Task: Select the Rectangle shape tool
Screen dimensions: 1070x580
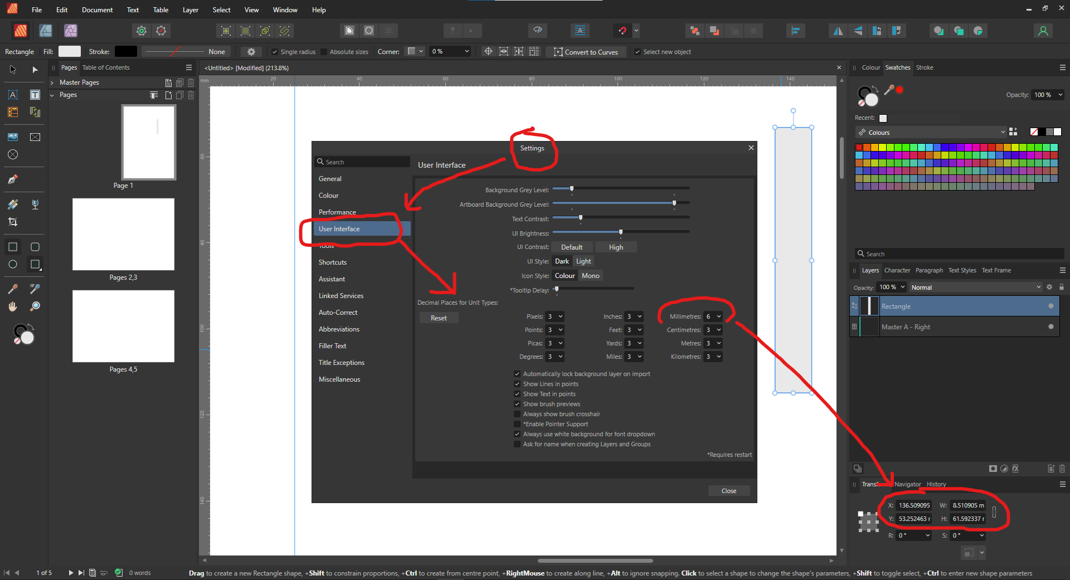Action: (13, 247)
